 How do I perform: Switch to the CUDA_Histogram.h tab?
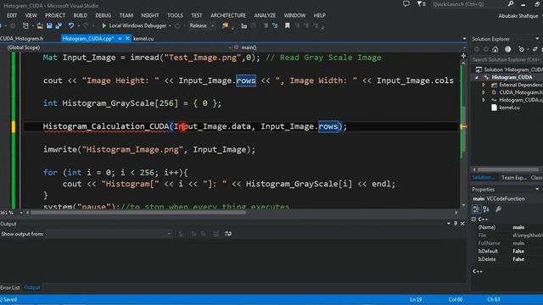pyautogui.click(x=22, y=38)
